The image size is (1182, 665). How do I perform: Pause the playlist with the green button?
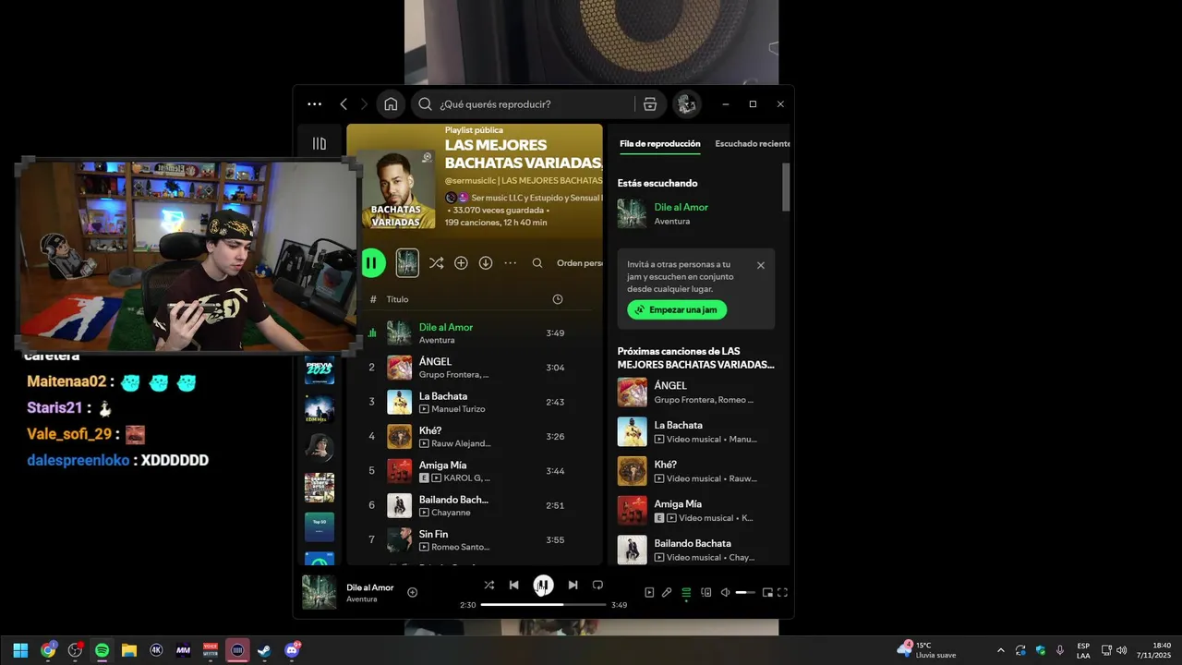pos(372,263)
